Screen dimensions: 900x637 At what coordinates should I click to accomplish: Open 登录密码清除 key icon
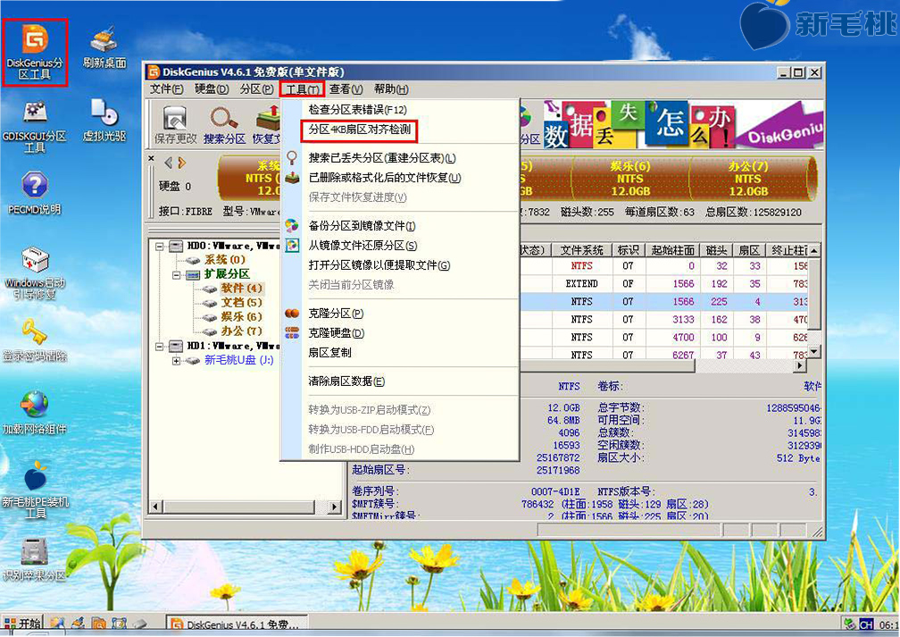tap(35, 340)
